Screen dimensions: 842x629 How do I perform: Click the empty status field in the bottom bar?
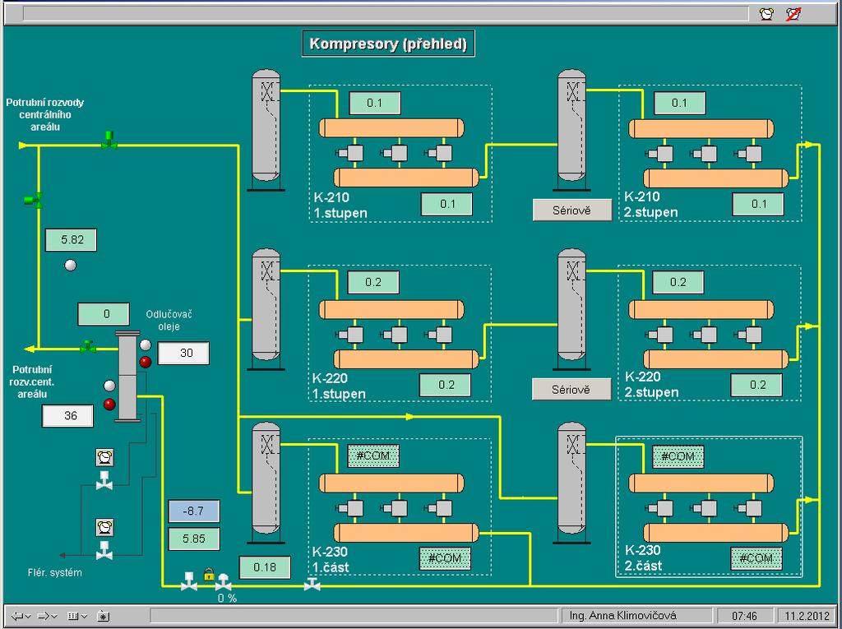(354, 616)
